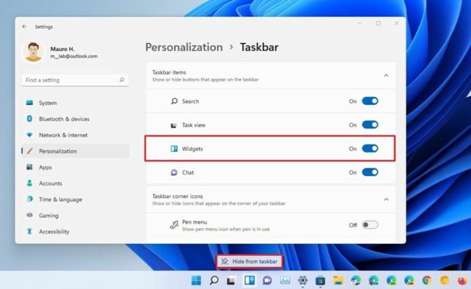The height and width of the screenshot is (289, 471).
Task: Open the Widgets icon on the taskbar
Action: (x=249, y=280)
